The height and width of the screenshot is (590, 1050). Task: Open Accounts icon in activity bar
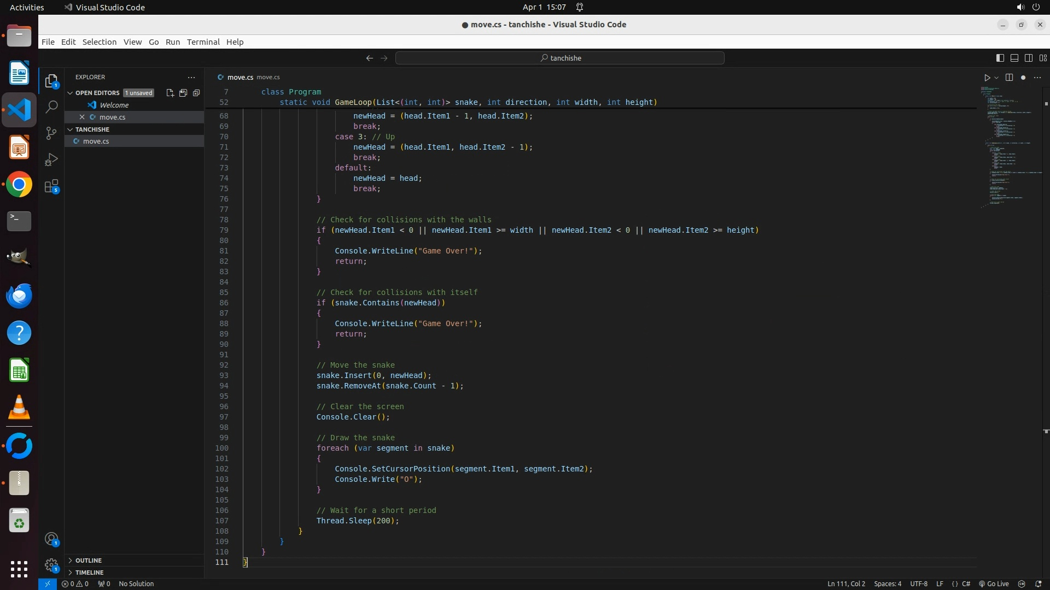tap(51, 539)
